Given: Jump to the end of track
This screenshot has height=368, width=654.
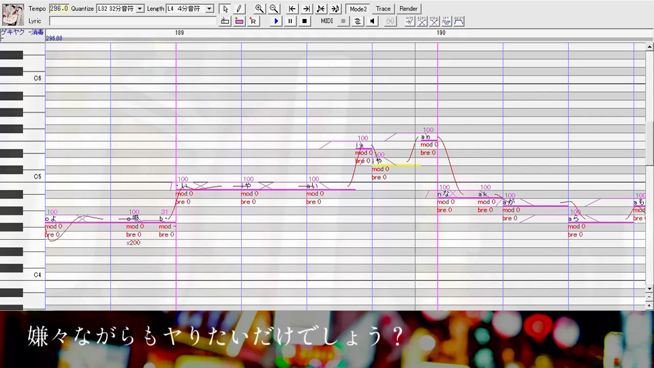Looking at the screenshot, I should (x=307, y=9).
